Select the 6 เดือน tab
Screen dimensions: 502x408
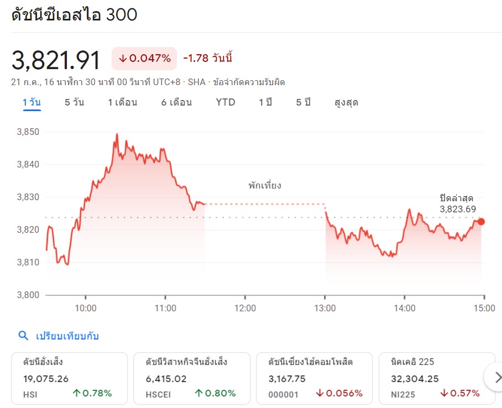[x=176, y=102]
